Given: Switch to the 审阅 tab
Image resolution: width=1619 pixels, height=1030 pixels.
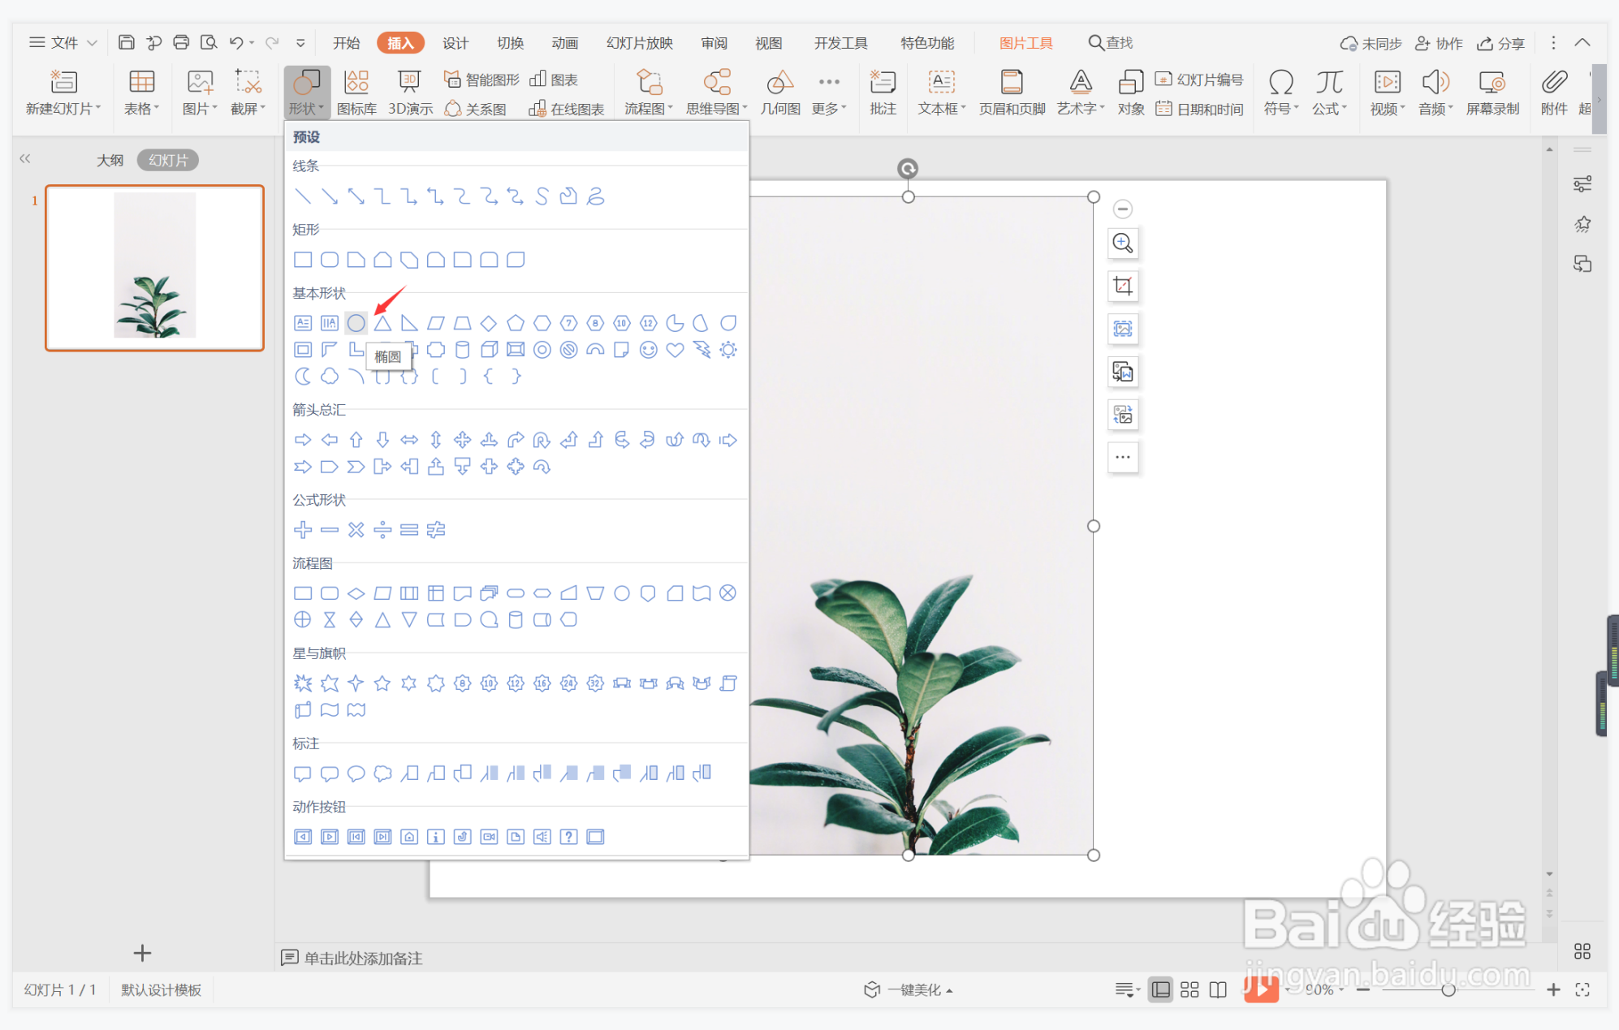Looking at the screenshot, I should coord(714,43).
